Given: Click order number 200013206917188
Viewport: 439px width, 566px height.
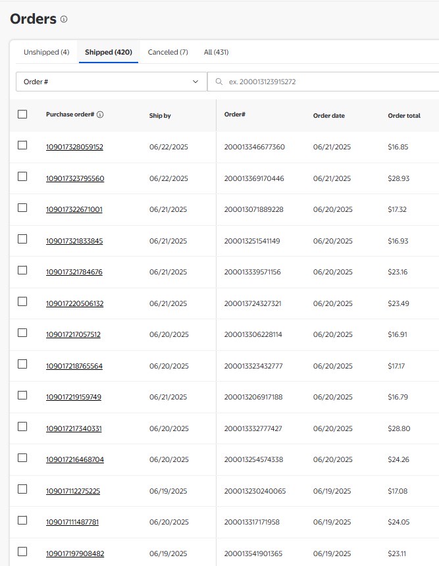Looking at the screenshot, I should point(253,397).
